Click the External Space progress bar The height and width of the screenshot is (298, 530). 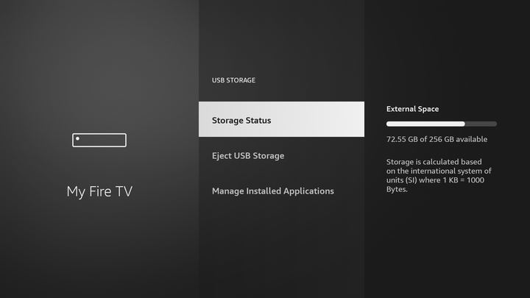(x=442, y=124)
